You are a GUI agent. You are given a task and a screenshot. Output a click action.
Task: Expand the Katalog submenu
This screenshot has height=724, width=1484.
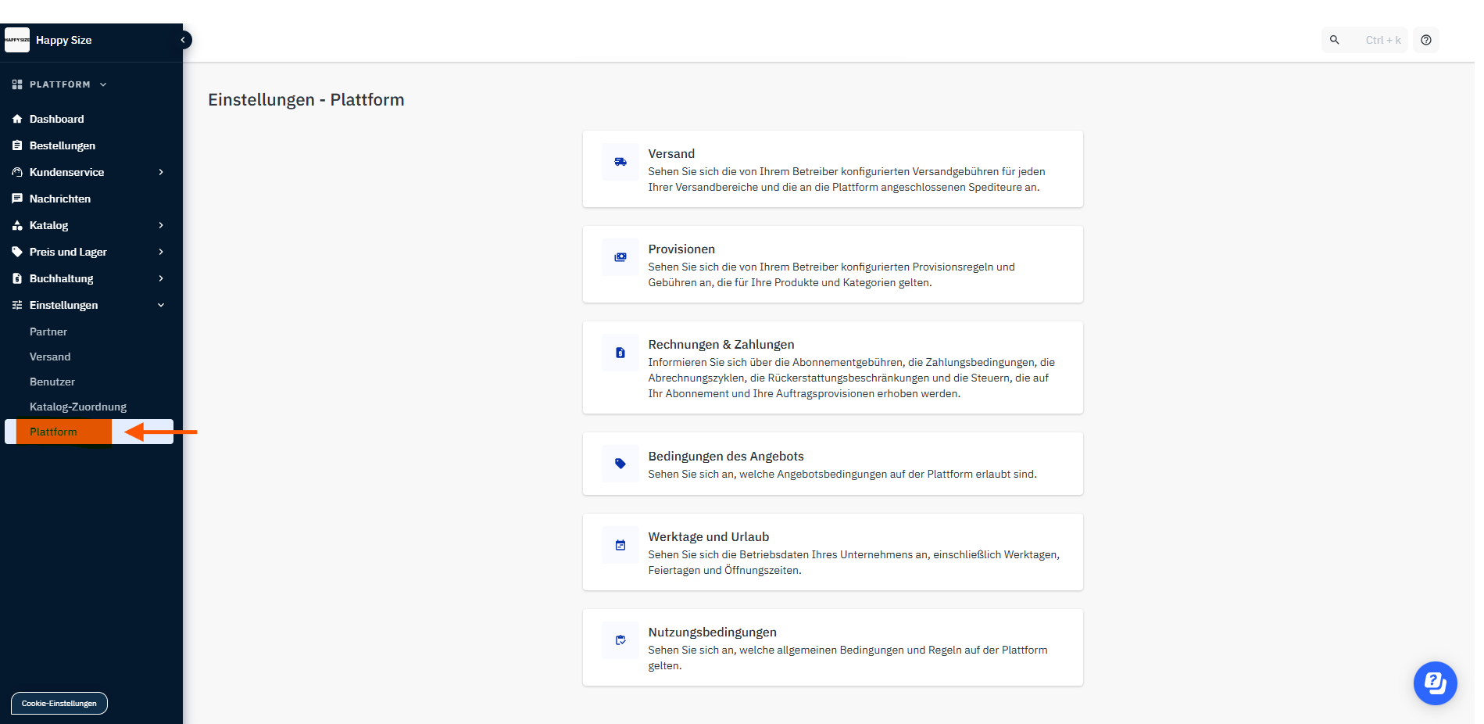point(161,225)
